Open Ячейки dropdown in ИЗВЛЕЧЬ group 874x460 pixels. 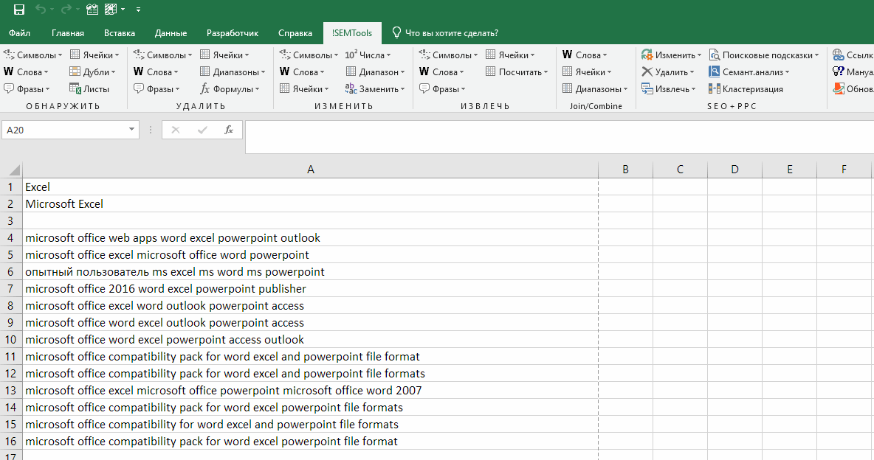pos(511,55)
